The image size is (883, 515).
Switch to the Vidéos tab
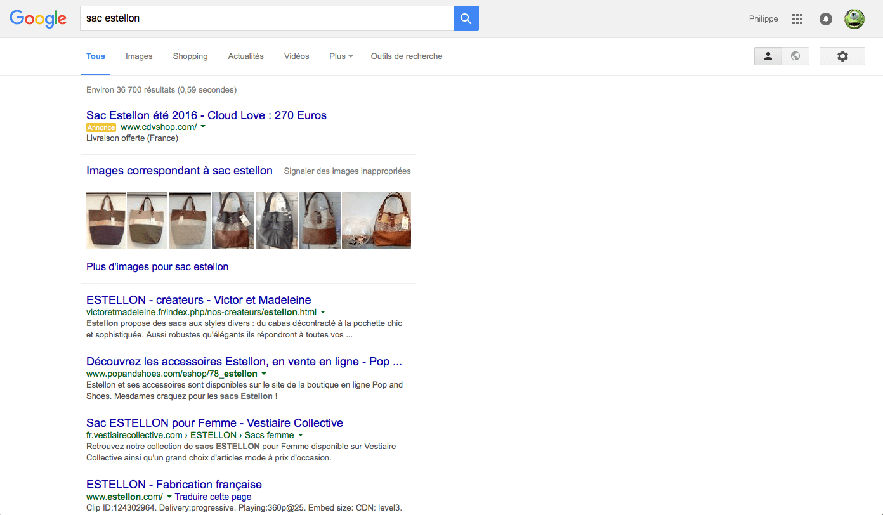[297, 56]
